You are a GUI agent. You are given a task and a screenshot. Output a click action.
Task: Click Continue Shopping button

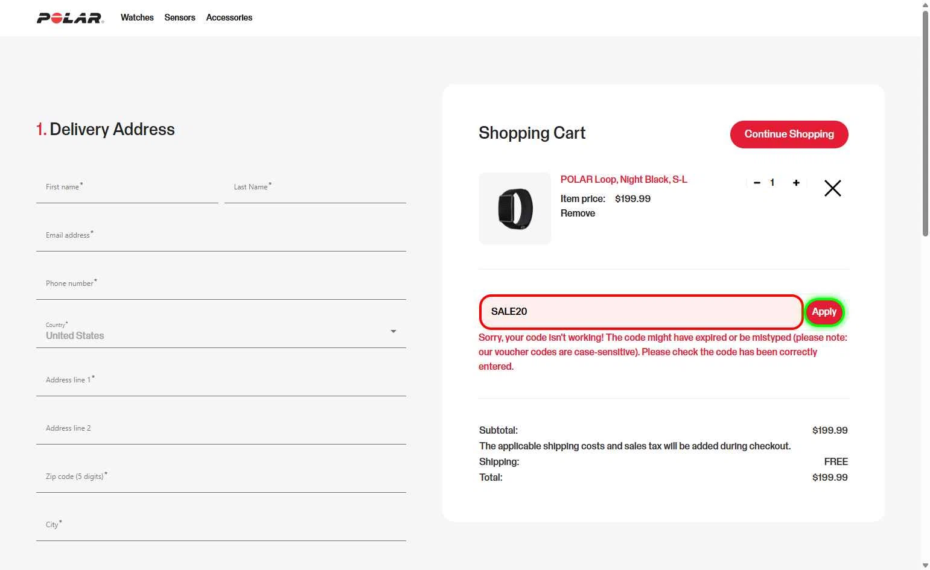point(789,134)
